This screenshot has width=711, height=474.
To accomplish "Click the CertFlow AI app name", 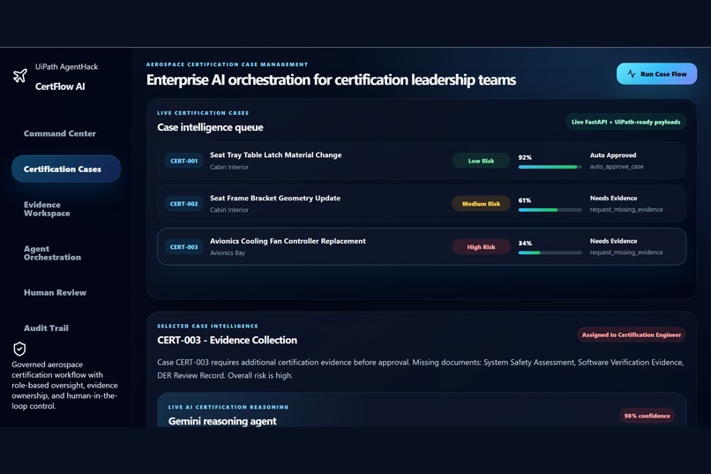I will [60, 87].
